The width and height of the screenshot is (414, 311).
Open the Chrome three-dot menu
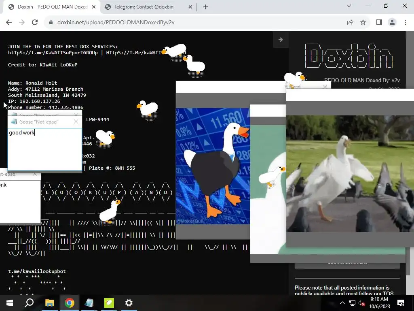point(405,23)
